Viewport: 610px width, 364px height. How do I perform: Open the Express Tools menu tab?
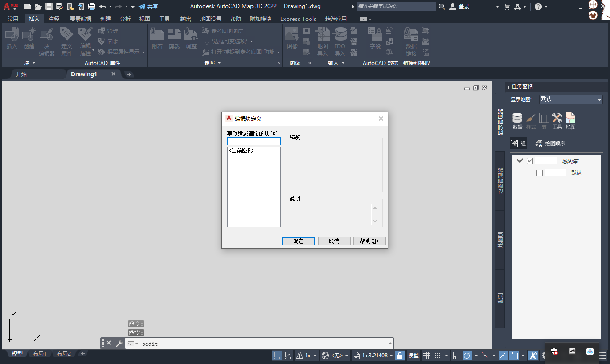click(298, 19)
